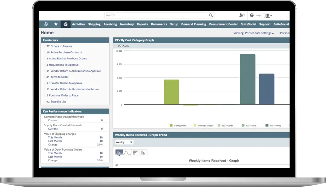Open the Inventory menu
Screen dimensions: 326x187
[x=127, y=24]
